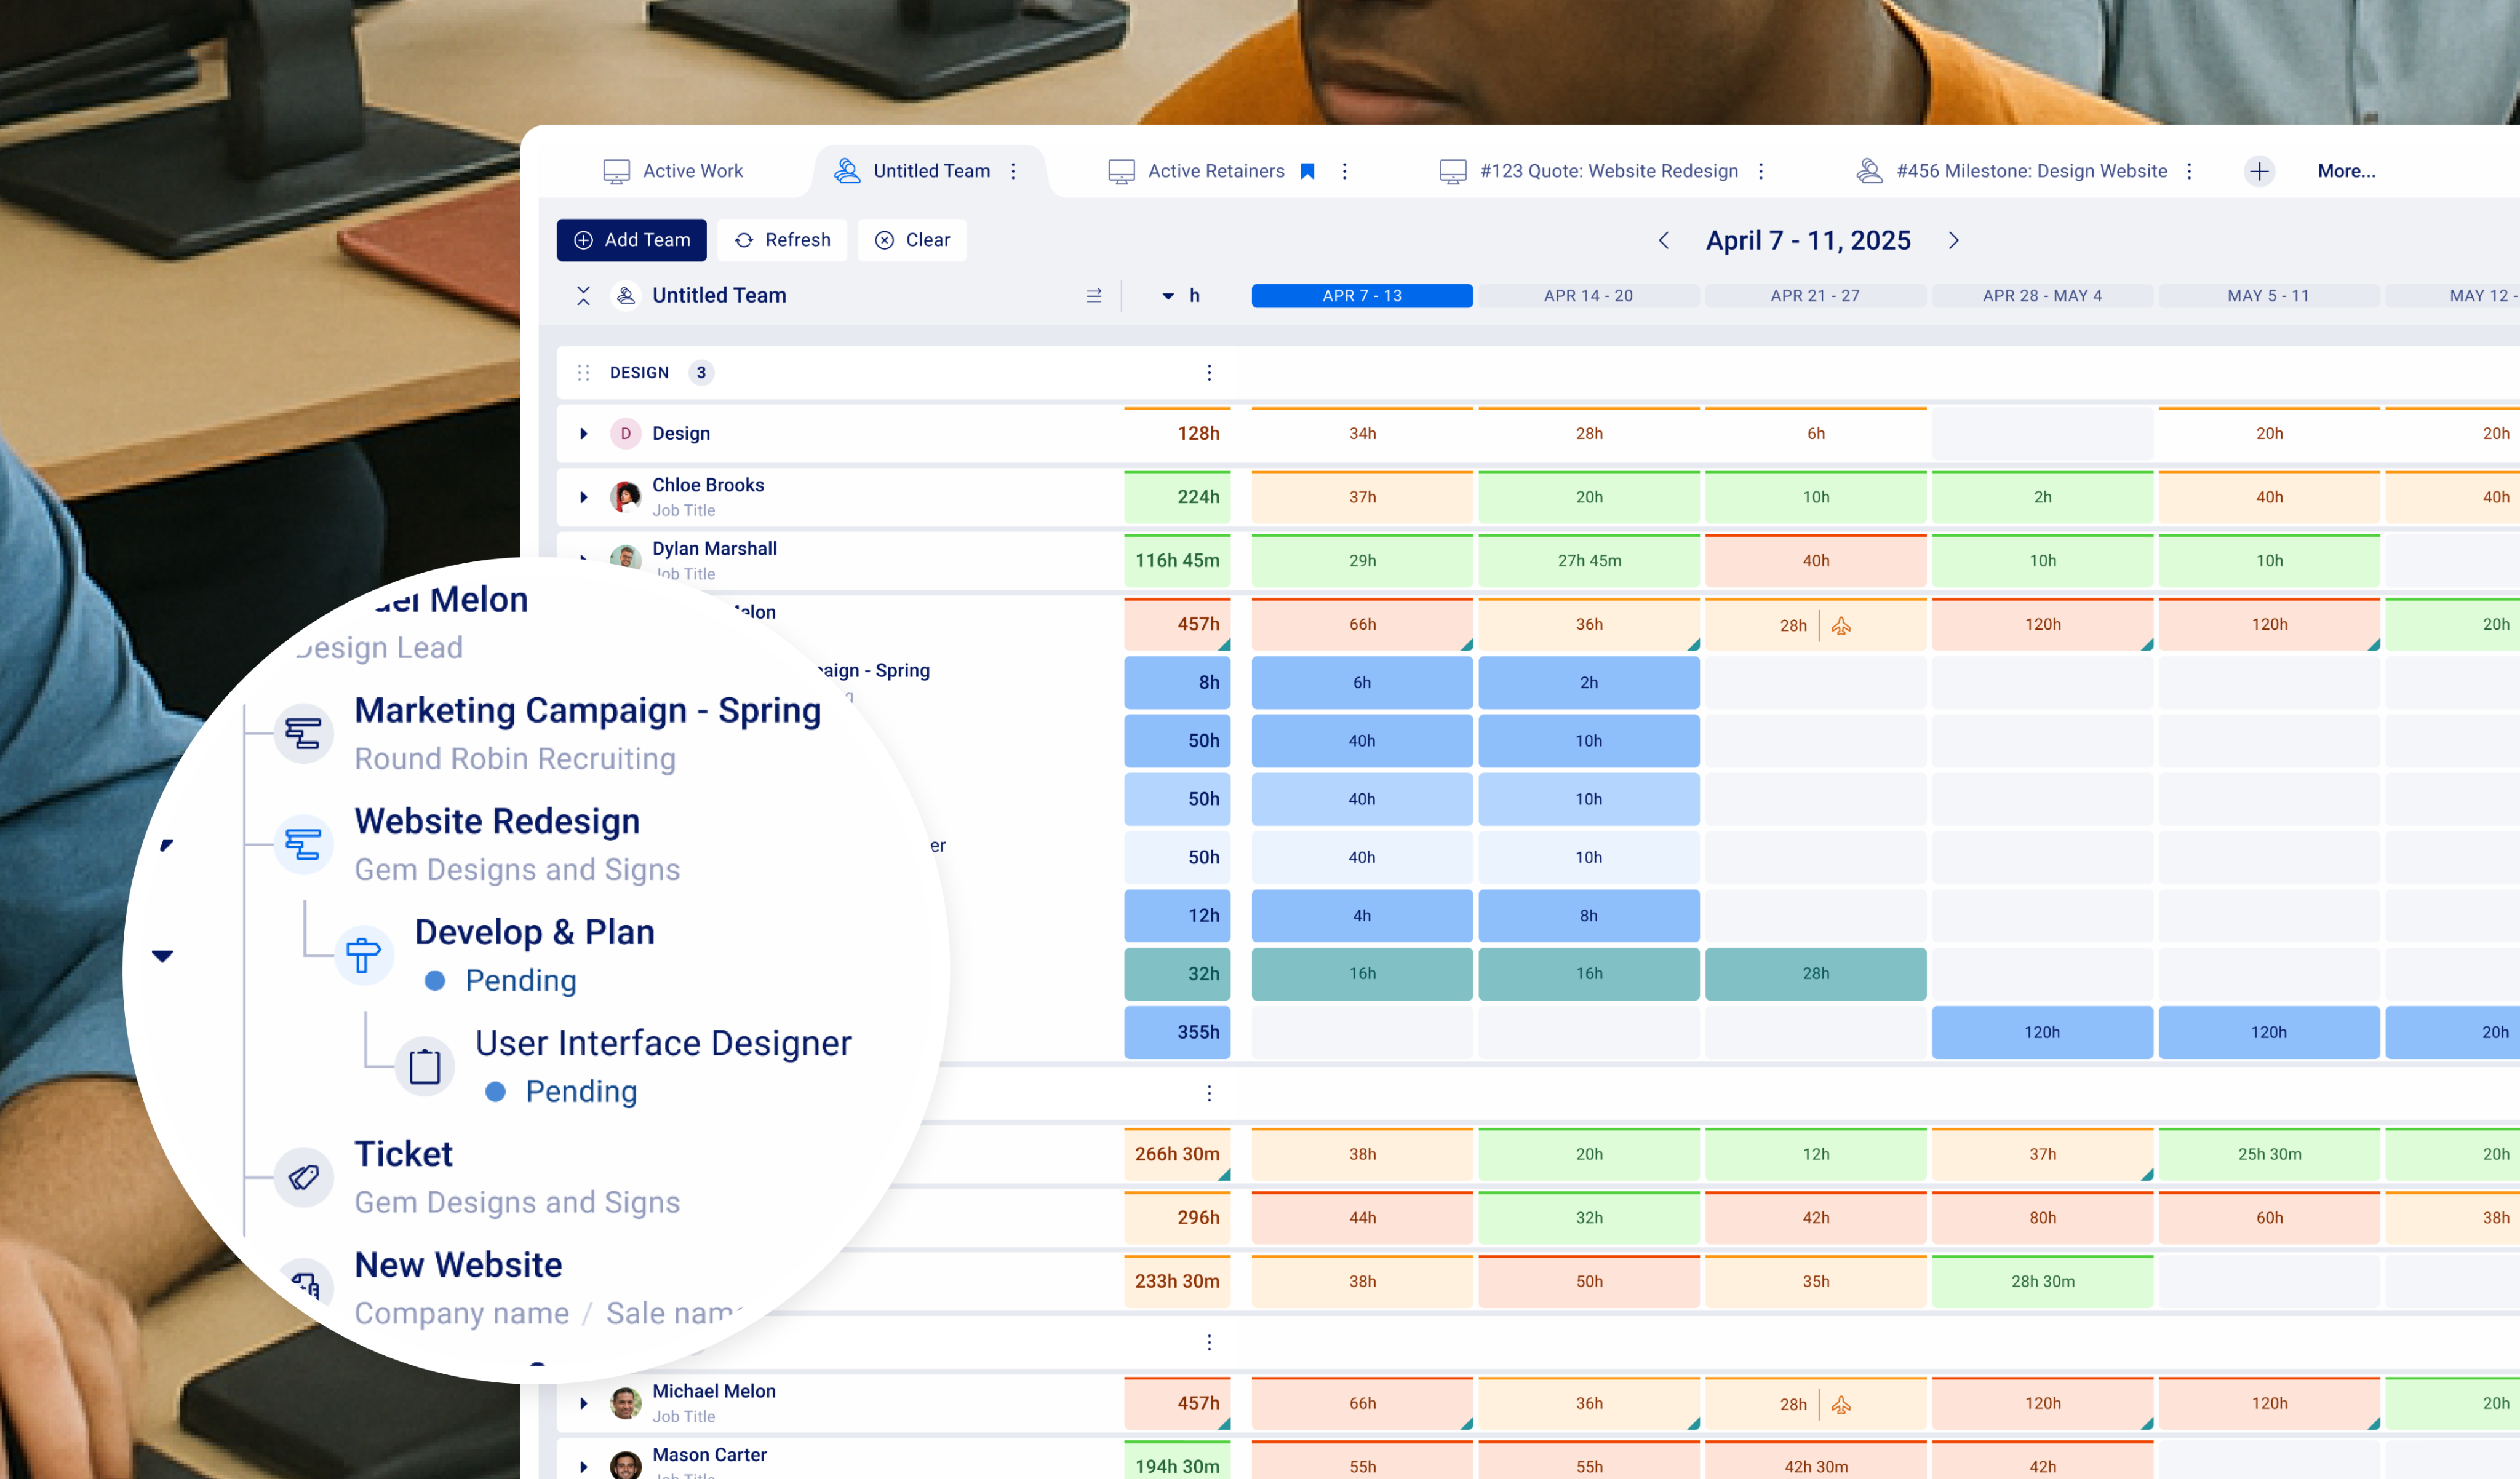The image size is (2520, 1479).
Task: Click the Refresh icon
Action: [744, 240]
